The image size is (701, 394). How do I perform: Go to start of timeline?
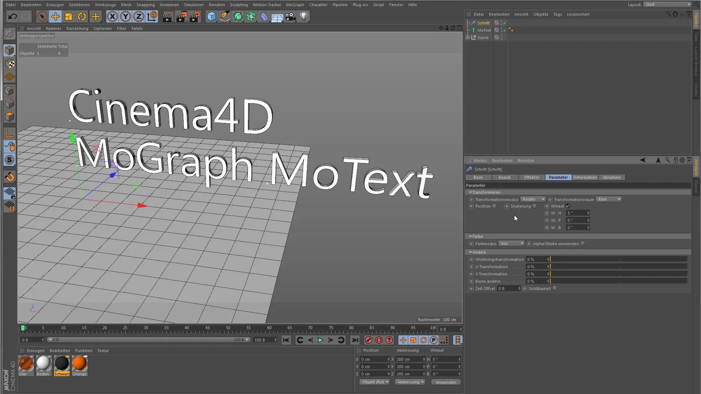286,340
